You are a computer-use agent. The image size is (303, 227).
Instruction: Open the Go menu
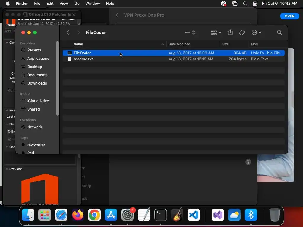point(77,4)
